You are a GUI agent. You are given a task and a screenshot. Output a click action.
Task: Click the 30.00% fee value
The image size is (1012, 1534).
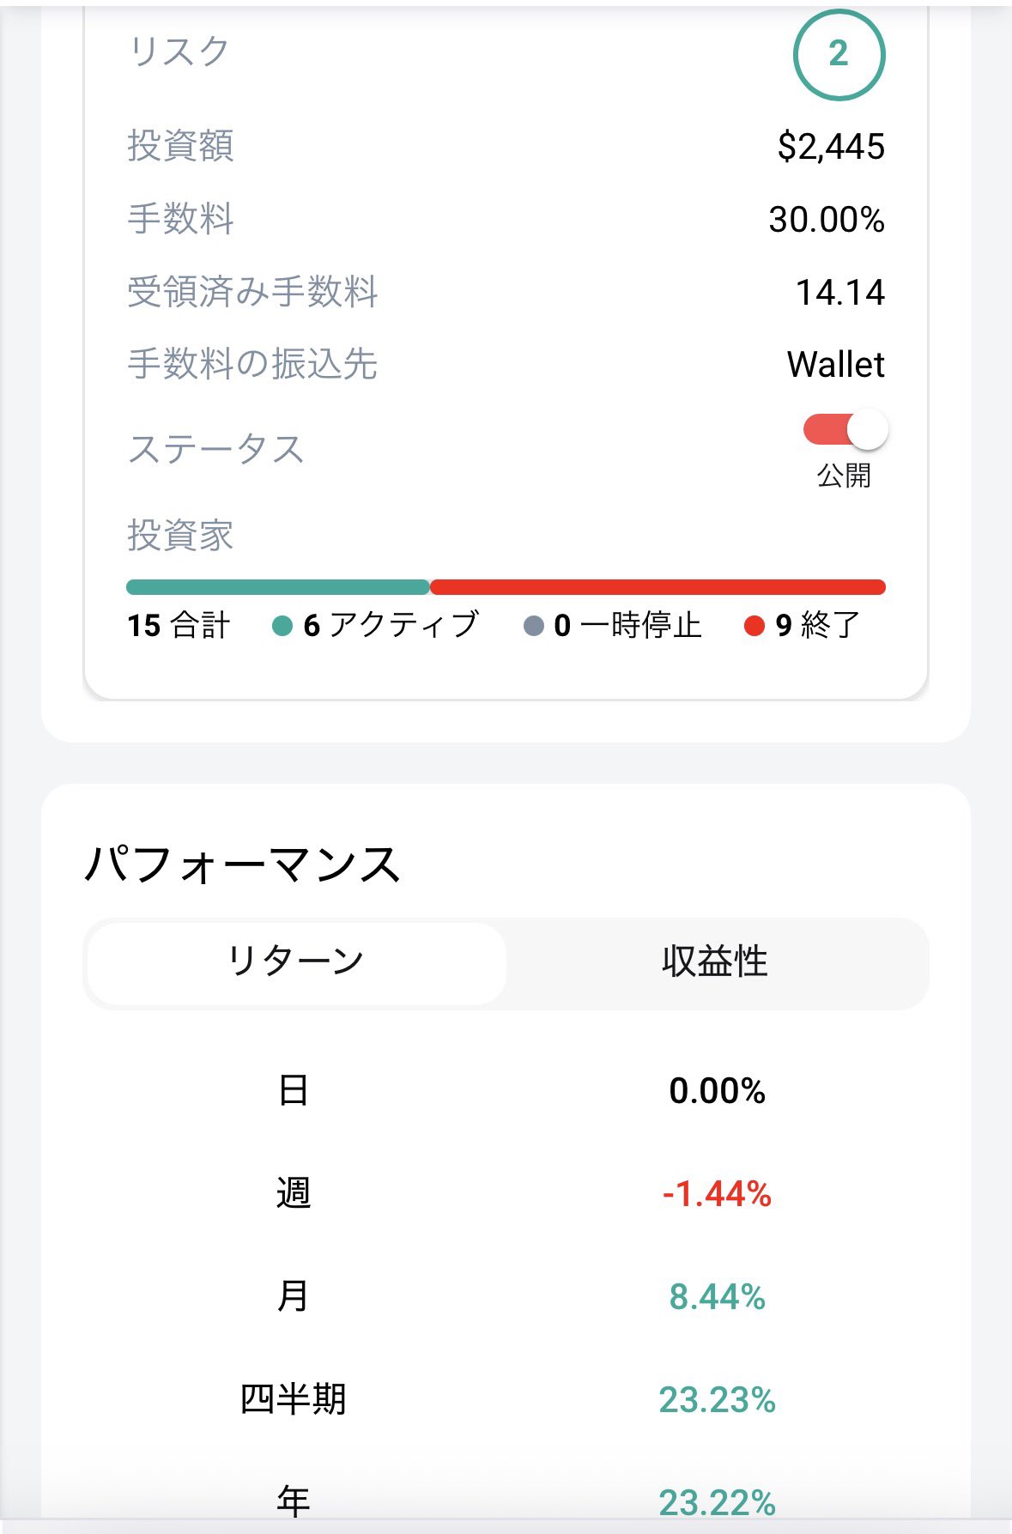click(x=827, y=220)
